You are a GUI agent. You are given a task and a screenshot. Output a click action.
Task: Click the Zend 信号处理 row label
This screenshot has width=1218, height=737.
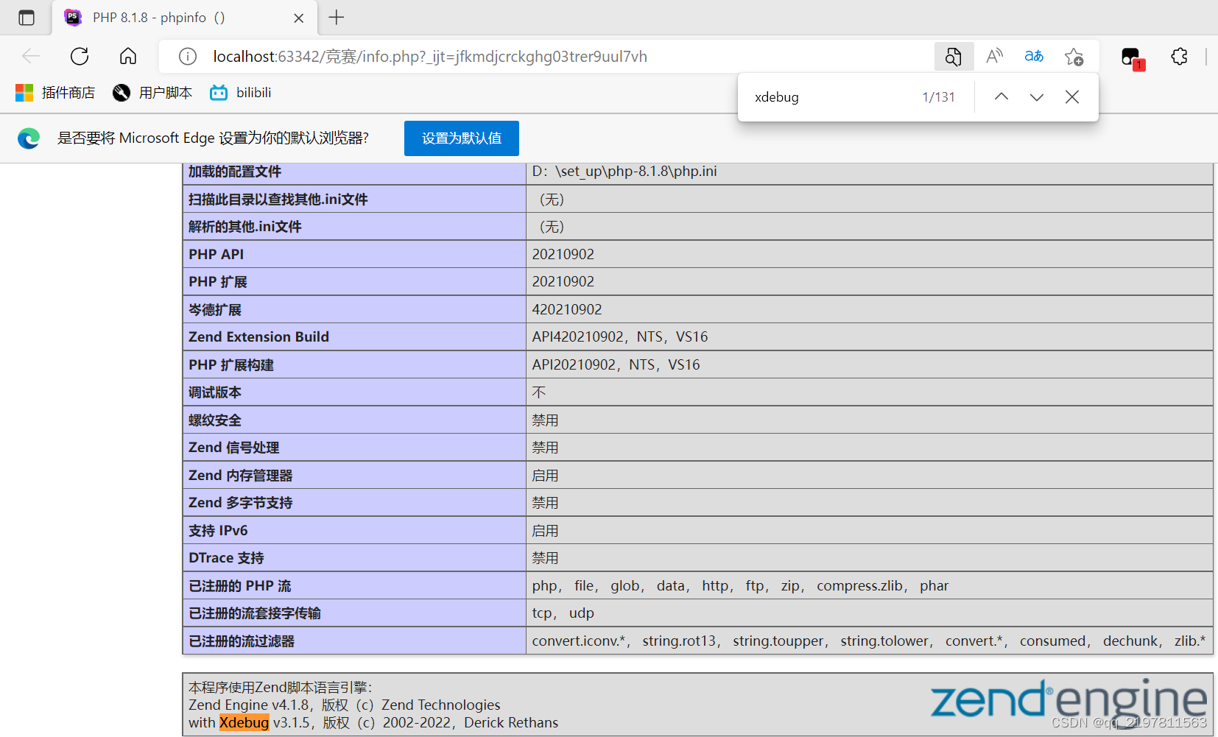point(233,448)
